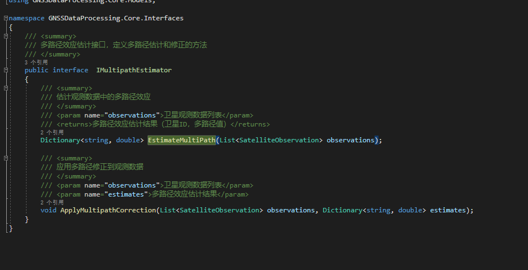
Task: Click 'observations' parameter in EstimateMultiPath signature
Action: [351, 140]
